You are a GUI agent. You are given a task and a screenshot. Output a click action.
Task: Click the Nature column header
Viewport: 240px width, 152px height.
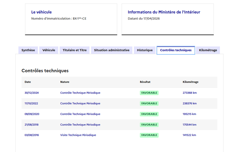[65, 82]
